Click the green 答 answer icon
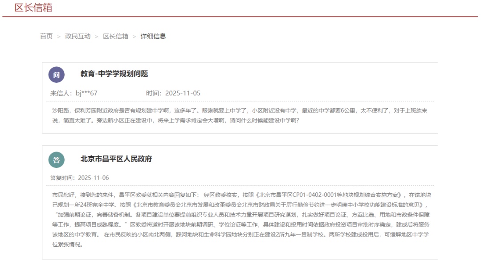 57,159
